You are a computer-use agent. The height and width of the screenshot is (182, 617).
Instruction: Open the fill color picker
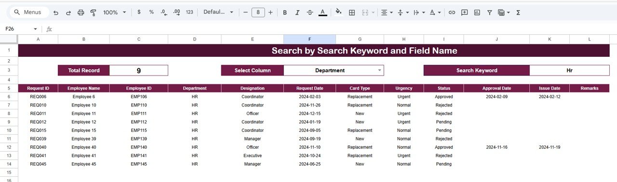[338, 12]
